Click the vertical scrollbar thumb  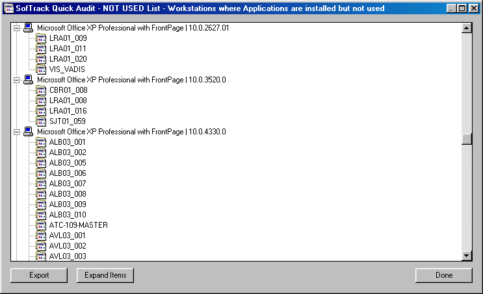[x=465, y=140]
